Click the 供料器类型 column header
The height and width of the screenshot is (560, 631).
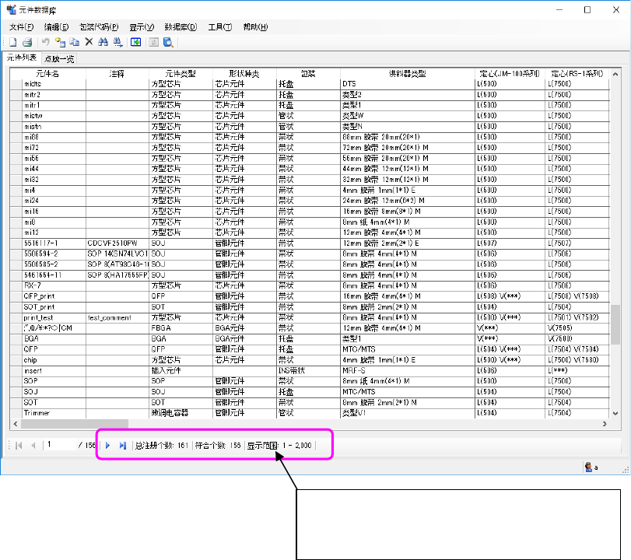pyautogui.click(x=407, y=73)
